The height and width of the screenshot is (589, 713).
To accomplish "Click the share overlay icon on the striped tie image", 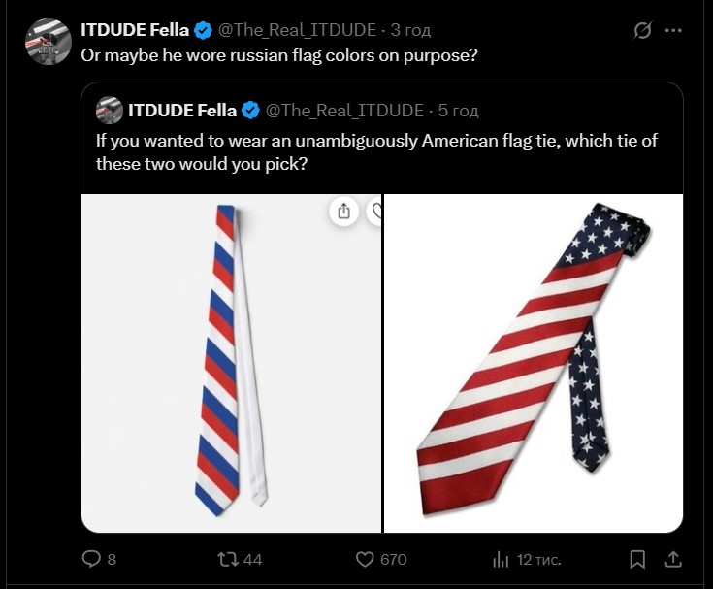I will click(x=343, y=212).
